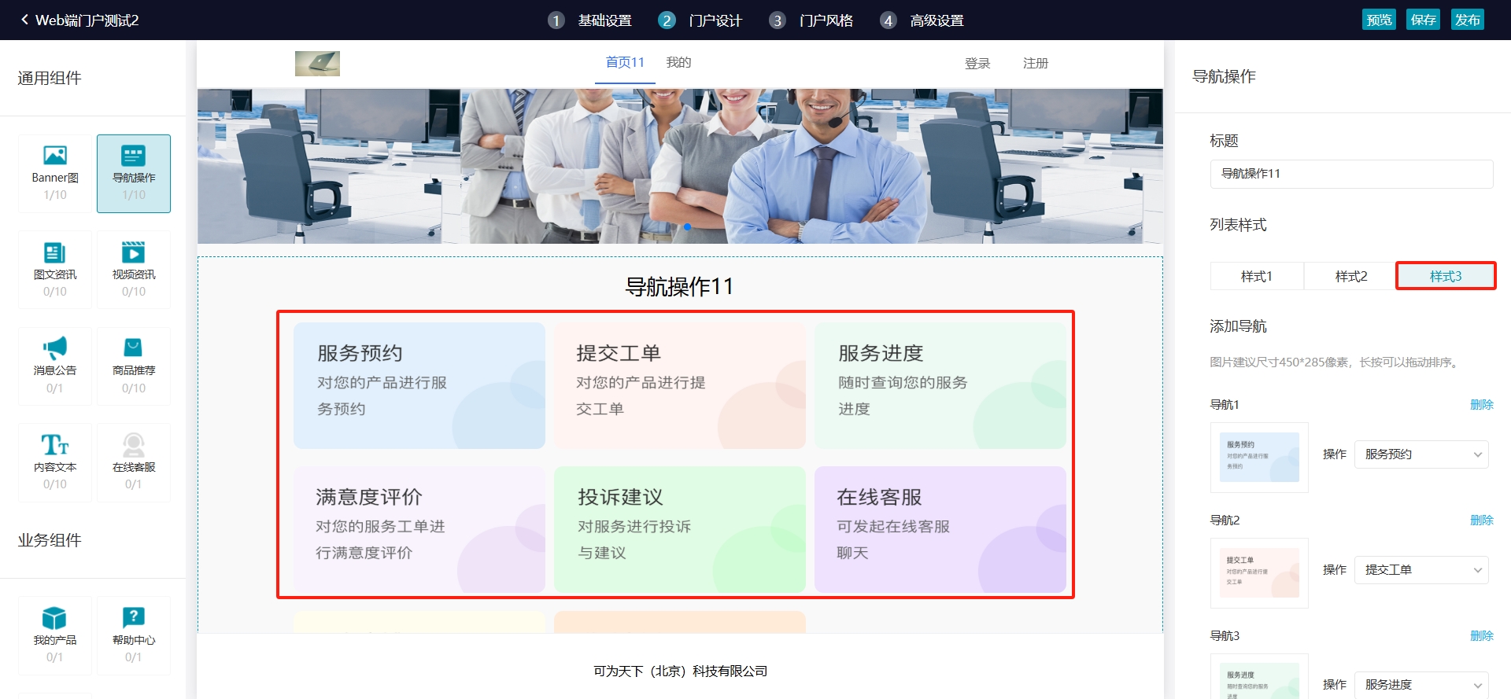The image size is (1511, 699).
Task: Delete 导航1 entry
Action: click(1482, 404)
